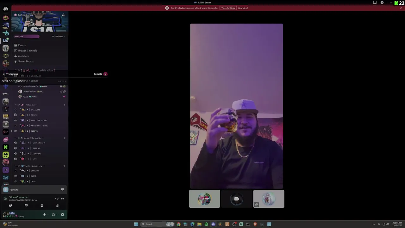Add channel to Welcome category

pyautogui.click(x=64, y=105)
